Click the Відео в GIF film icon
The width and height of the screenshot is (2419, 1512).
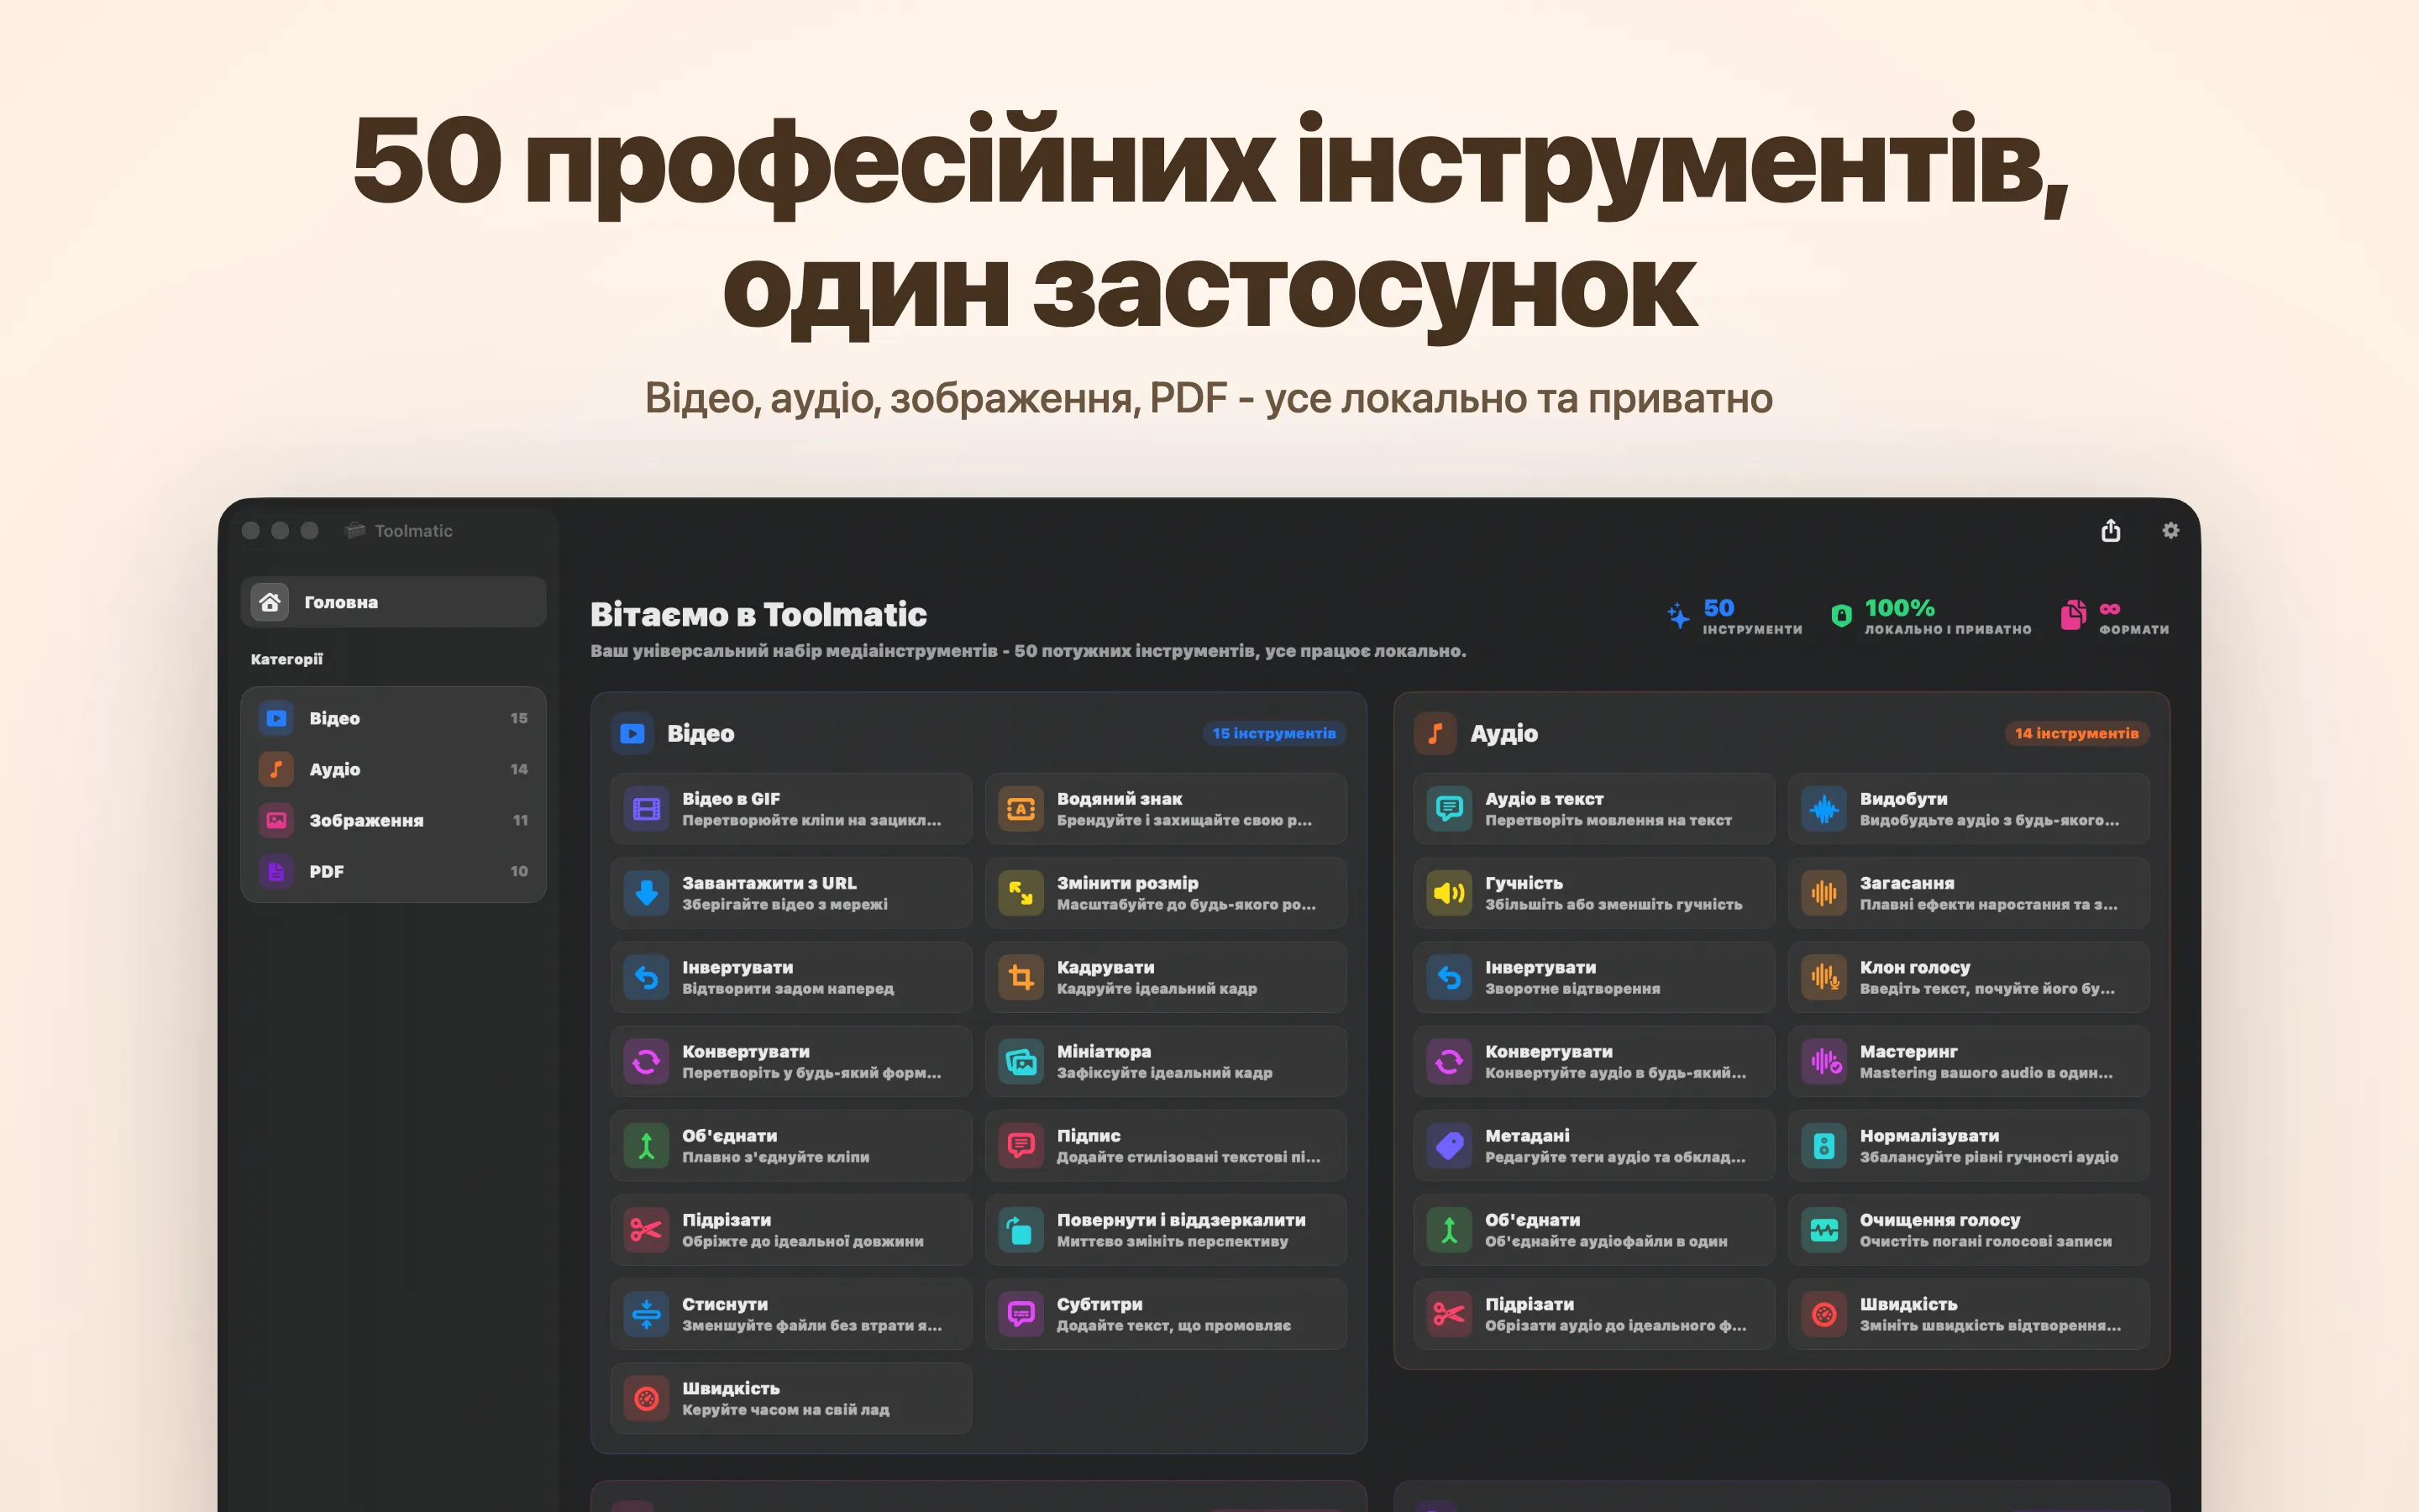point(647,809)
